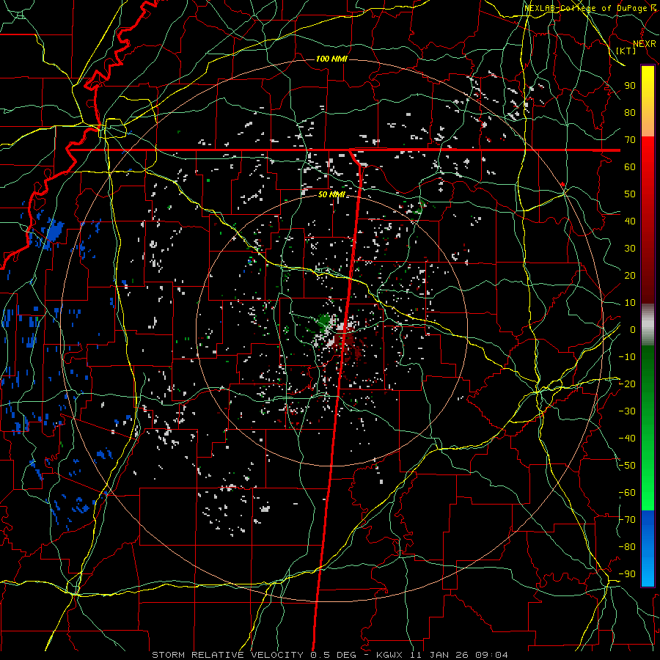Click the -90 value on the velocity color scale
Screen dimensions: 660x660
pos(627,574)
